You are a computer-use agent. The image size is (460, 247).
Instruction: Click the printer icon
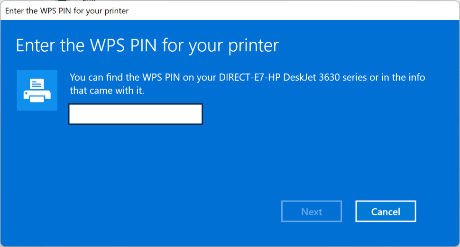point(37,91)
